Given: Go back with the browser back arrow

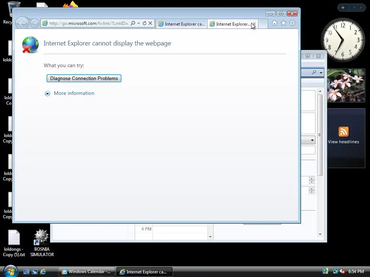Looking at the screenshot, I should [x=22, y=23].
